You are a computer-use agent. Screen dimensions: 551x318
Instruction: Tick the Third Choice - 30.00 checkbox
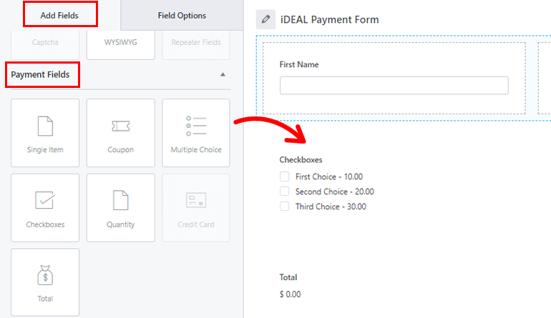click(x=285, y=207)
